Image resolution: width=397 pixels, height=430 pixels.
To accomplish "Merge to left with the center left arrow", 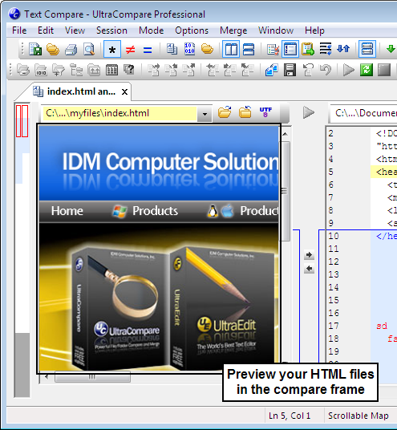I will point(309,269).
